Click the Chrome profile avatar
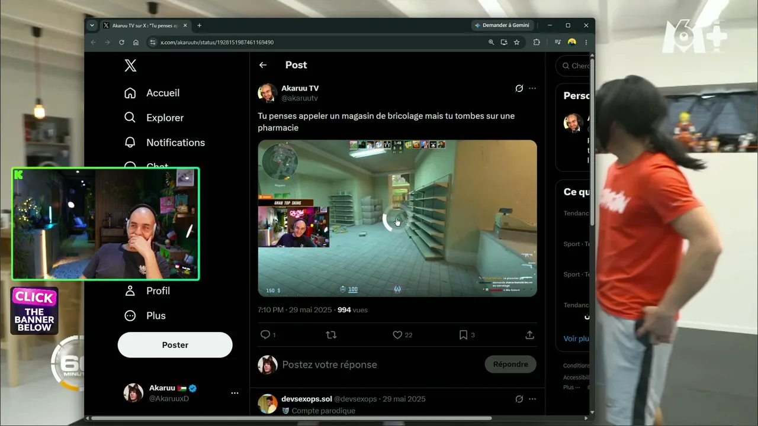The width and height of the screenshot is (758, 426). [x=572, y=43]
